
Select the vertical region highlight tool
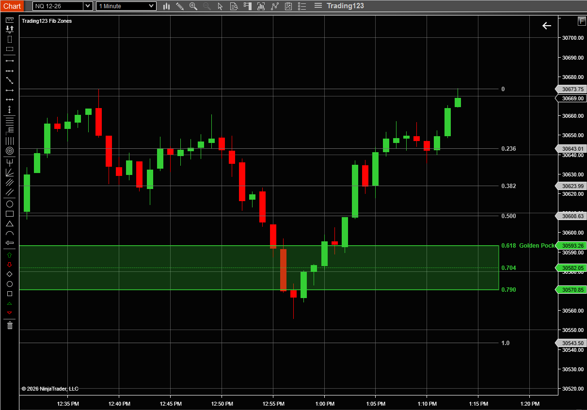10,39
